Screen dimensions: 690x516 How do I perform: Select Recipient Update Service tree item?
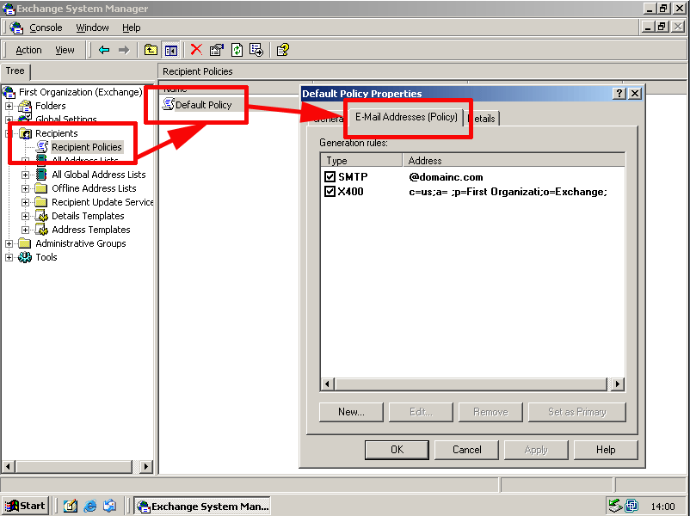102,202
